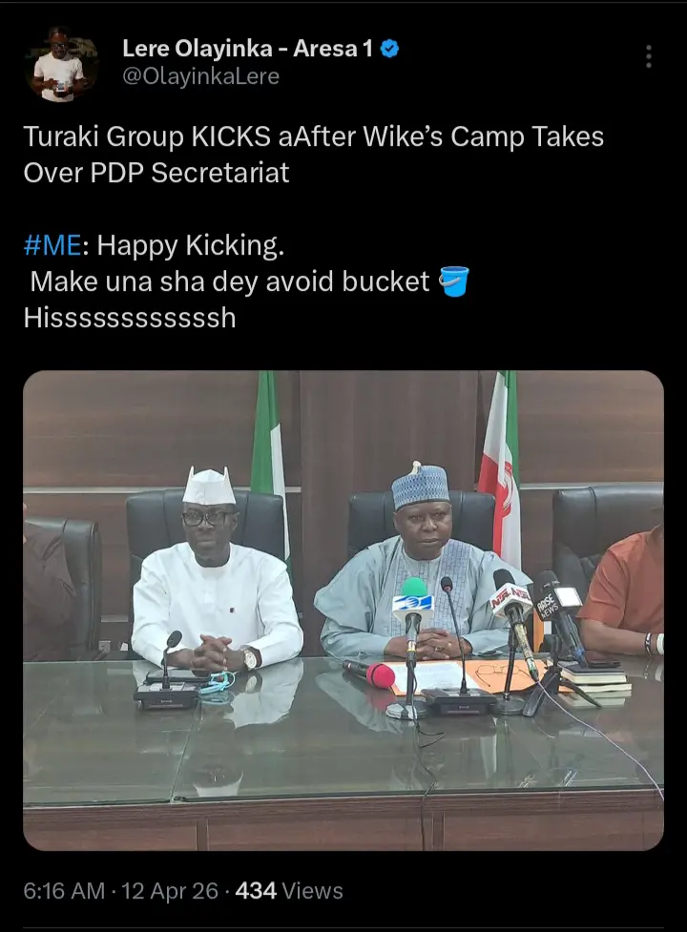
Task: Click Lere Olayinka's profile avatar
Action: click(61, 65)
